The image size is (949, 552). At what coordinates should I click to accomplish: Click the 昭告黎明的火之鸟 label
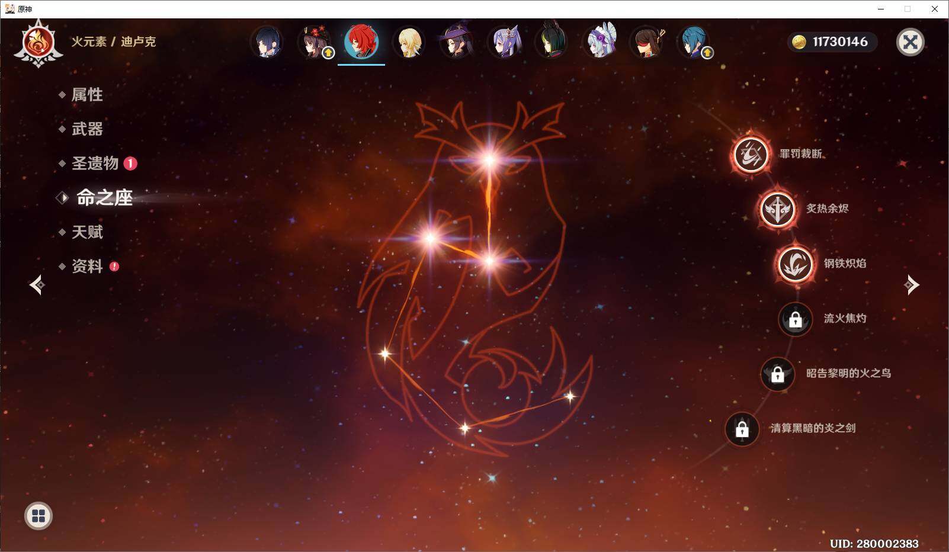(x=848, y=373)
